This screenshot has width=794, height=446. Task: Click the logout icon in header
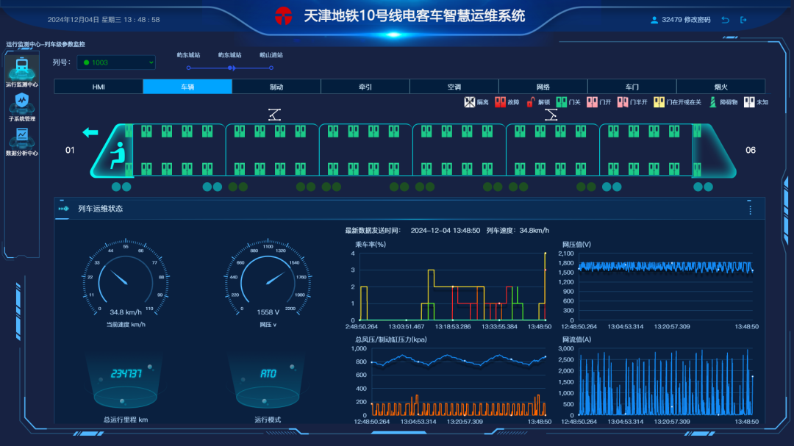[743, 20]
